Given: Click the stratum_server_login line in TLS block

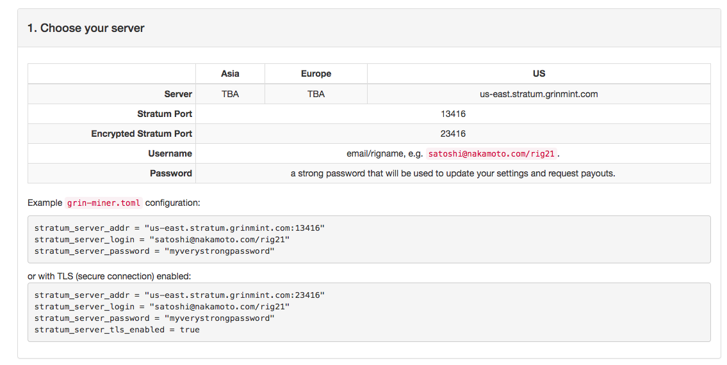Looking at the screenshot, I should pos(162,307).
